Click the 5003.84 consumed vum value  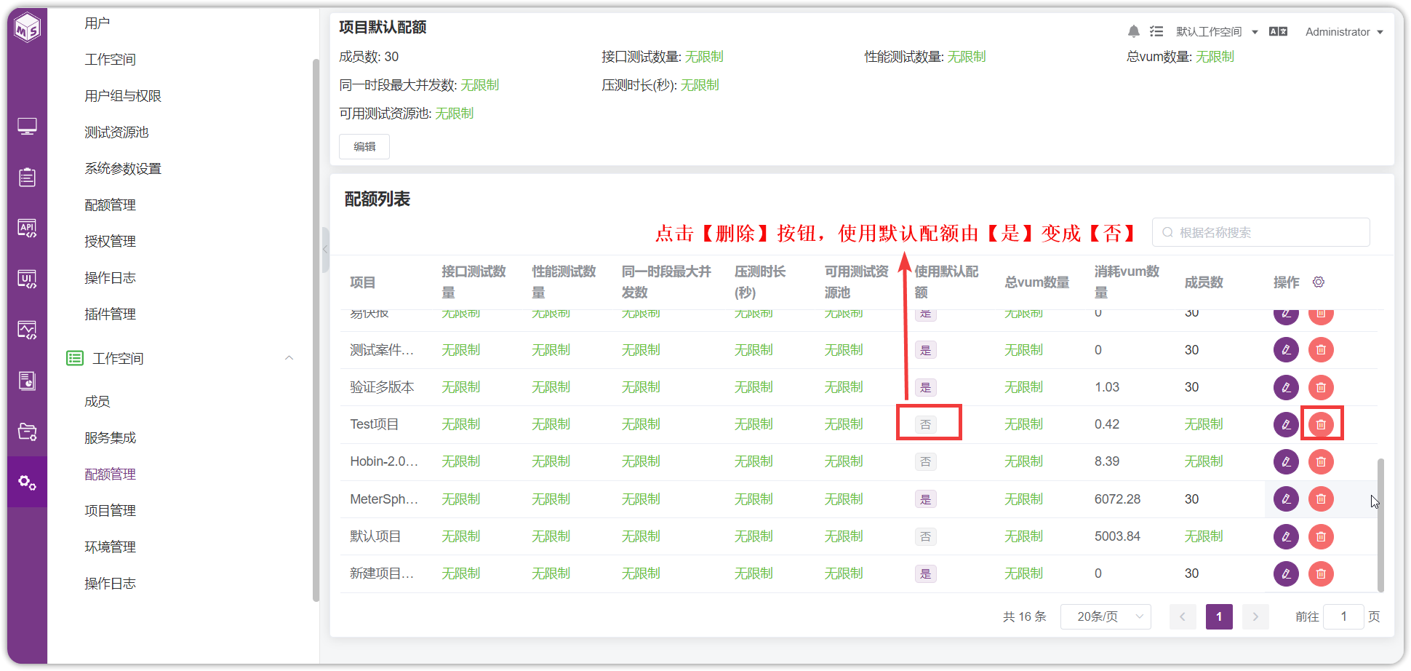(x=1117, y=536)
